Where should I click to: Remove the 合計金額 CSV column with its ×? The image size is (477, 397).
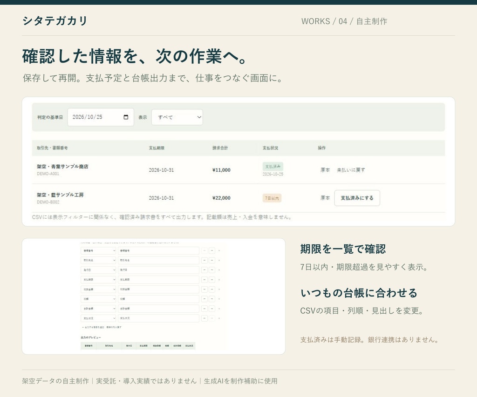click(x=219, y=309)
